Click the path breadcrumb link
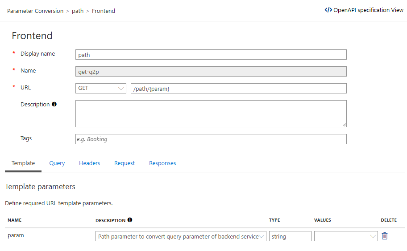The height and width of the screenshot is (251, 407). [x=78, y=11]
